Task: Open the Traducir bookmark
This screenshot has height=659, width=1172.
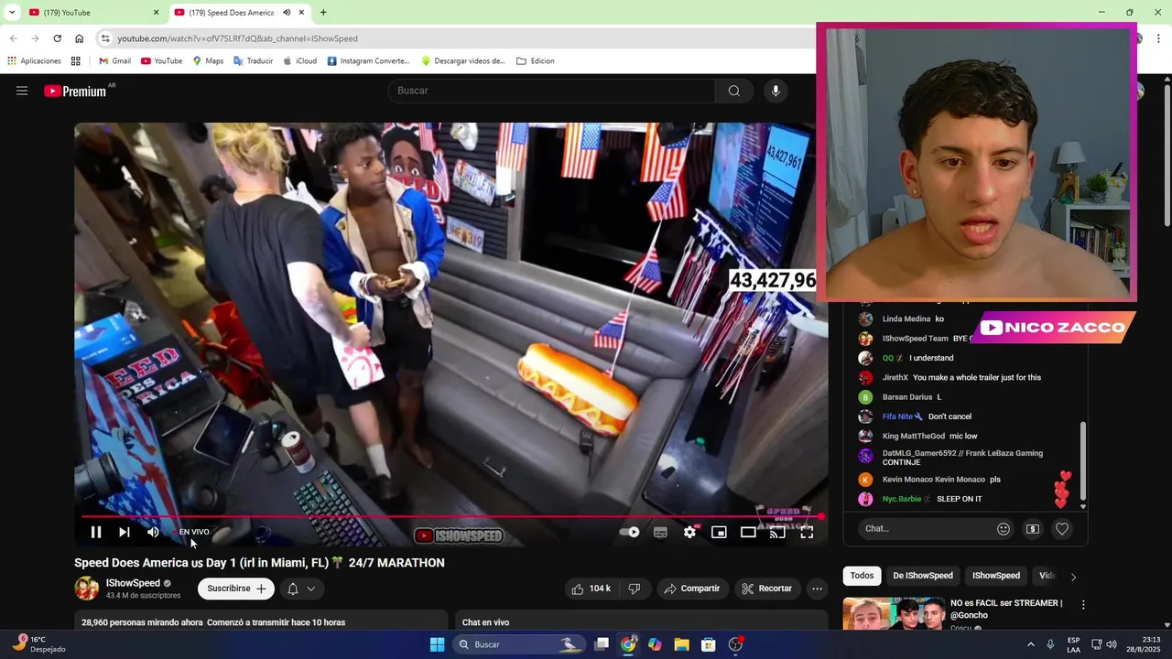Action: pyautogui.click(x=253, y=61)
